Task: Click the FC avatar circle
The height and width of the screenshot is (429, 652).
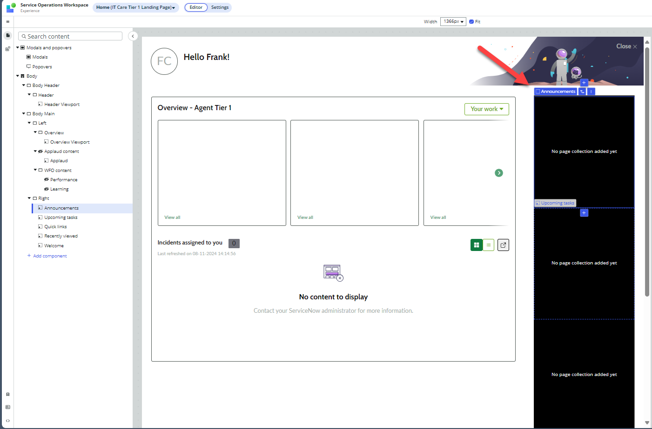Action: pos(164,61)
